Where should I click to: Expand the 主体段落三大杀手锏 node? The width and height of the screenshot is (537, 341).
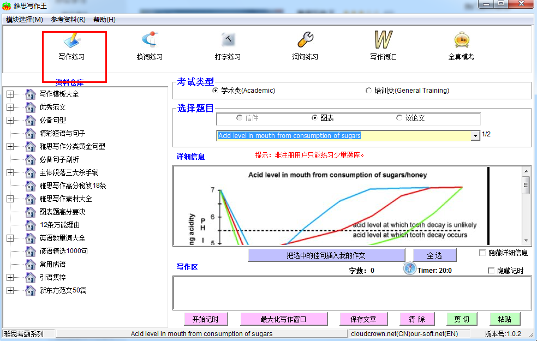(10, 172)
